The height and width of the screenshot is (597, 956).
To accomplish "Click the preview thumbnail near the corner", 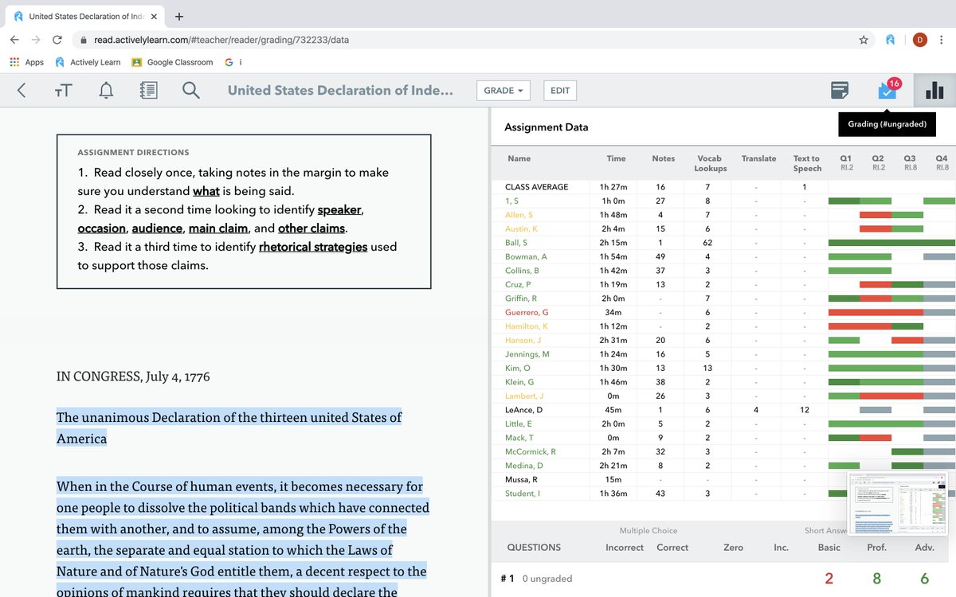I will point(899,503).
